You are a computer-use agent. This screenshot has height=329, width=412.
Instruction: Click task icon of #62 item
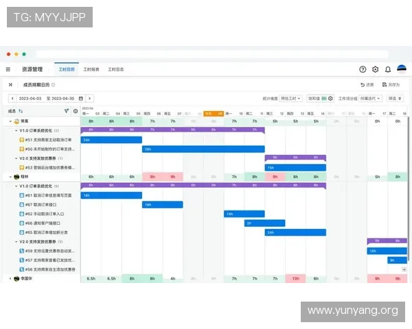pos(22,214)
